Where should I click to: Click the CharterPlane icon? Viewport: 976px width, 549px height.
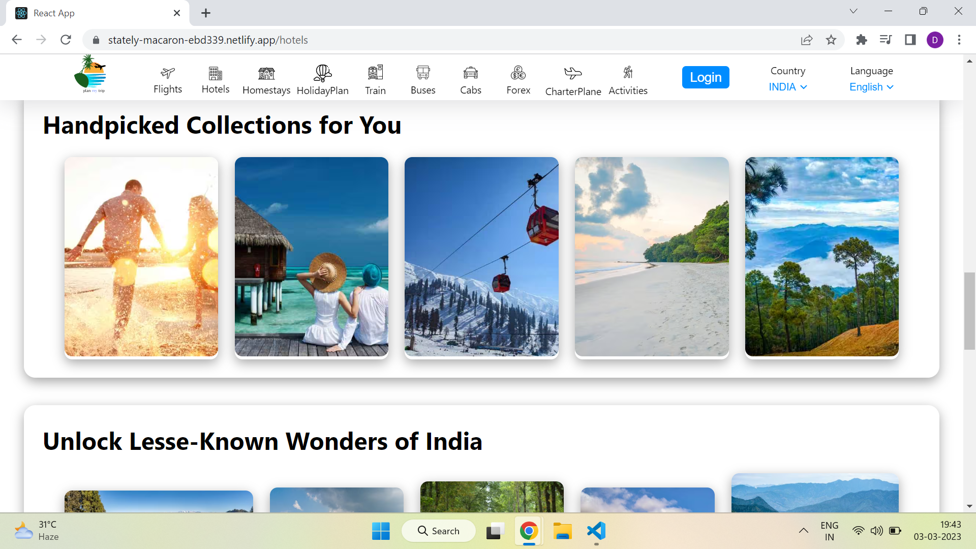click(x=572, y=72)
